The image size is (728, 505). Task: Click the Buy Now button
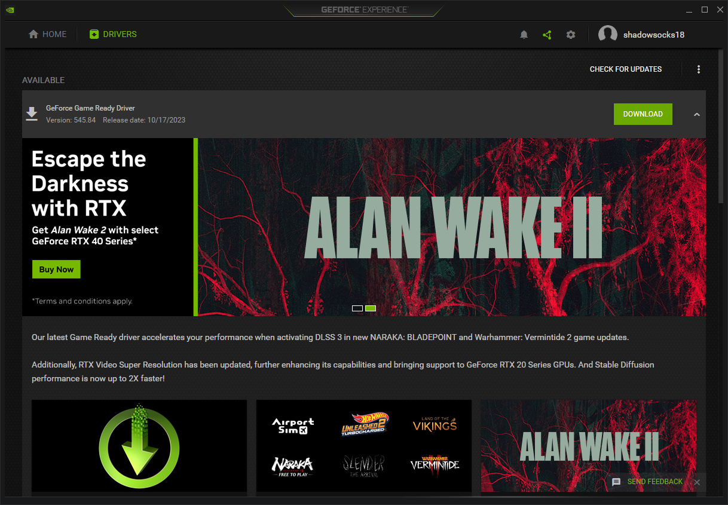tap(56, 270)
